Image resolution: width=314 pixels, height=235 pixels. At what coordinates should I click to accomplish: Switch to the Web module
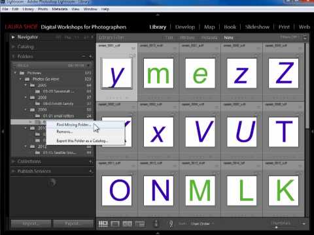point(304,27)
